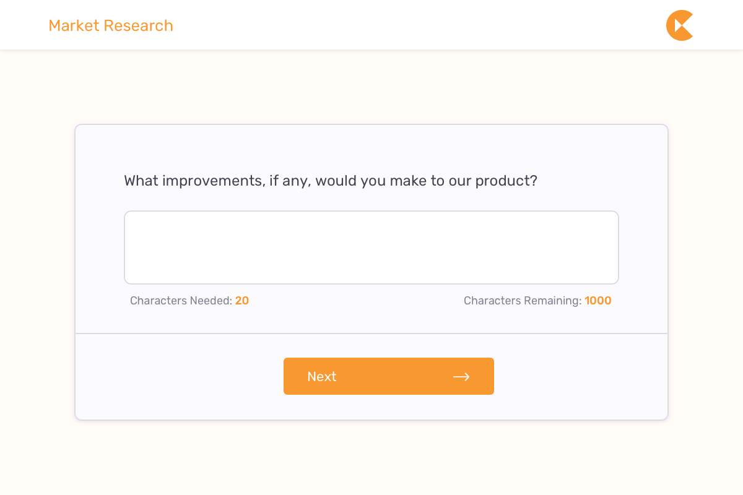This screenshot has width=743, height=495.
Task: Select the Market Research header title
Action: tap(111, 25)
